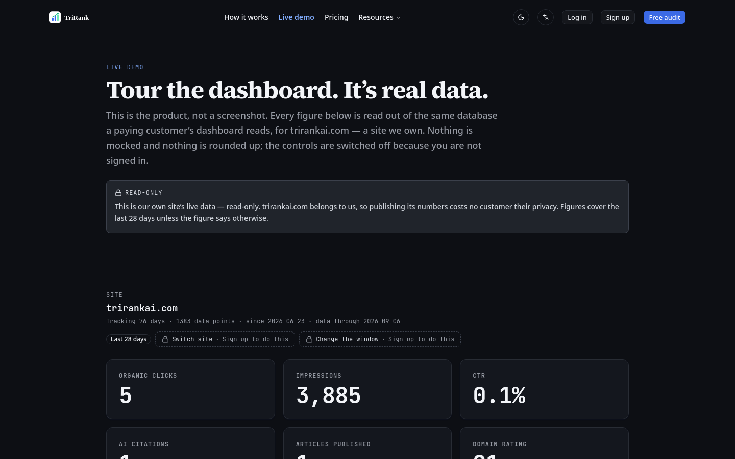Click the READ-ONLY notice label
Screen dimensions: 735x459
143,193
